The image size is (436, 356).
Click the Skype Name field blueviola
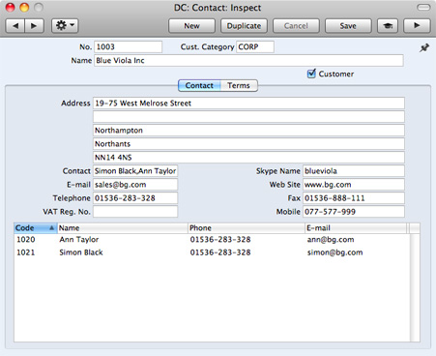click(x=354, y=171)
